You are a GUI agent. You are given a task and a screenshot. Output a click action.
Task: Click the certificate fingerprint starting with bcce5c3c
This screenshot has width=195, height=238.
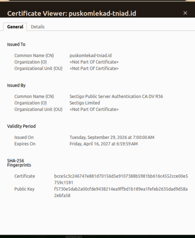coord(121,179)
